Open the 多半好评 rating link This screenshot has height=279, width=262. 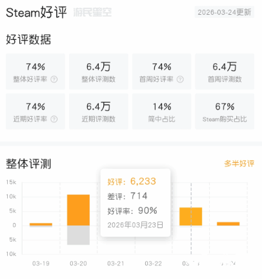coord(239,164)
